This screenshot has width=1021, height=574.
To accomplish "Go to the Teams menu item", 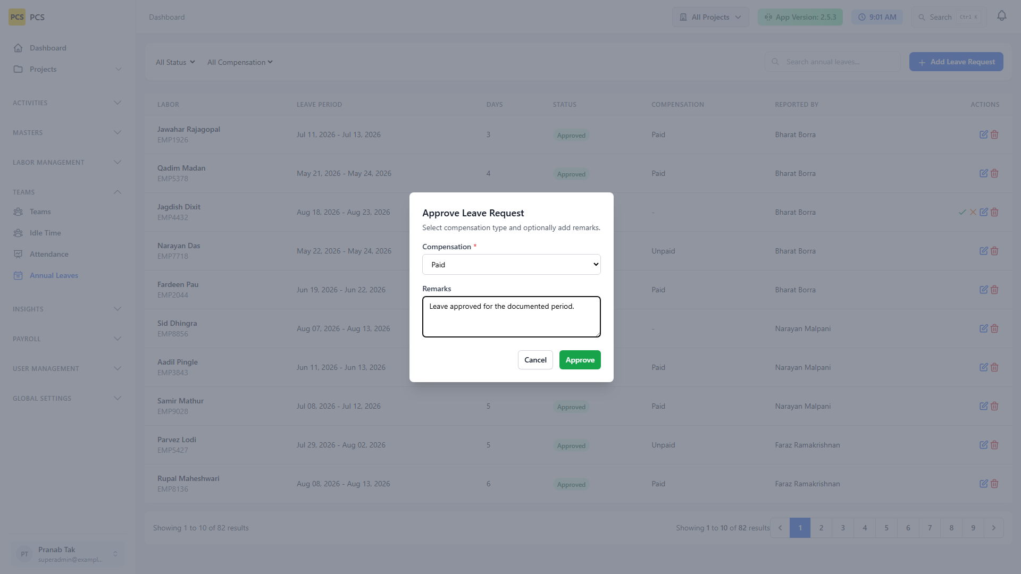I will coord(68,212).
